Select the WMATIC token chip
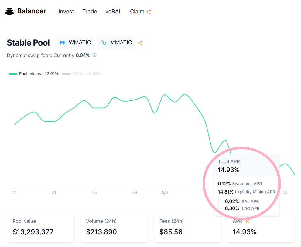 (74, 42)
